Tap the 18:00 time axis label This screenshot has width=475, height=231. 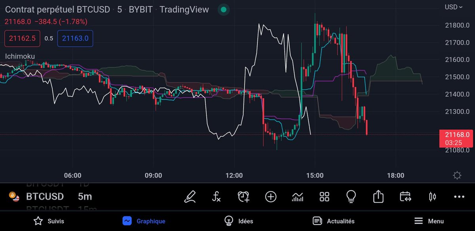pos(395,175)
